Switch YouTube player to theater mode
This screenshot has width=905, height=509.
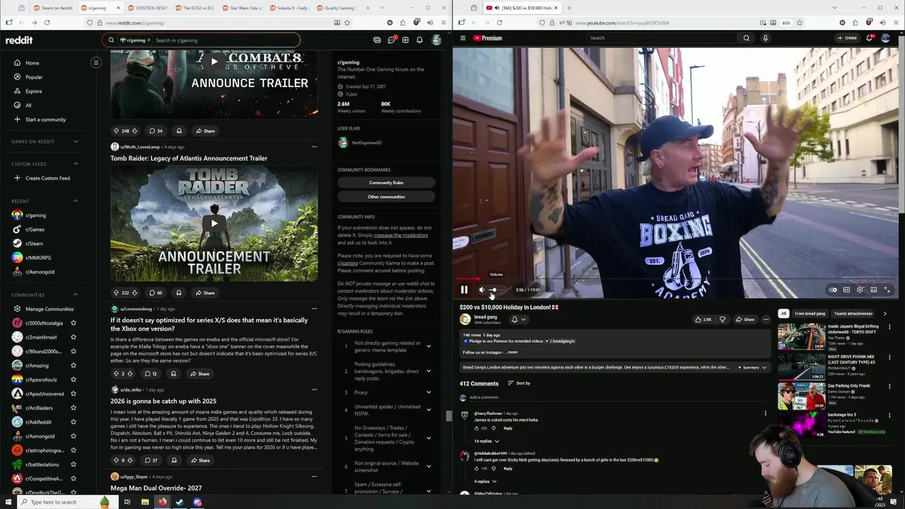click(874, 290)
